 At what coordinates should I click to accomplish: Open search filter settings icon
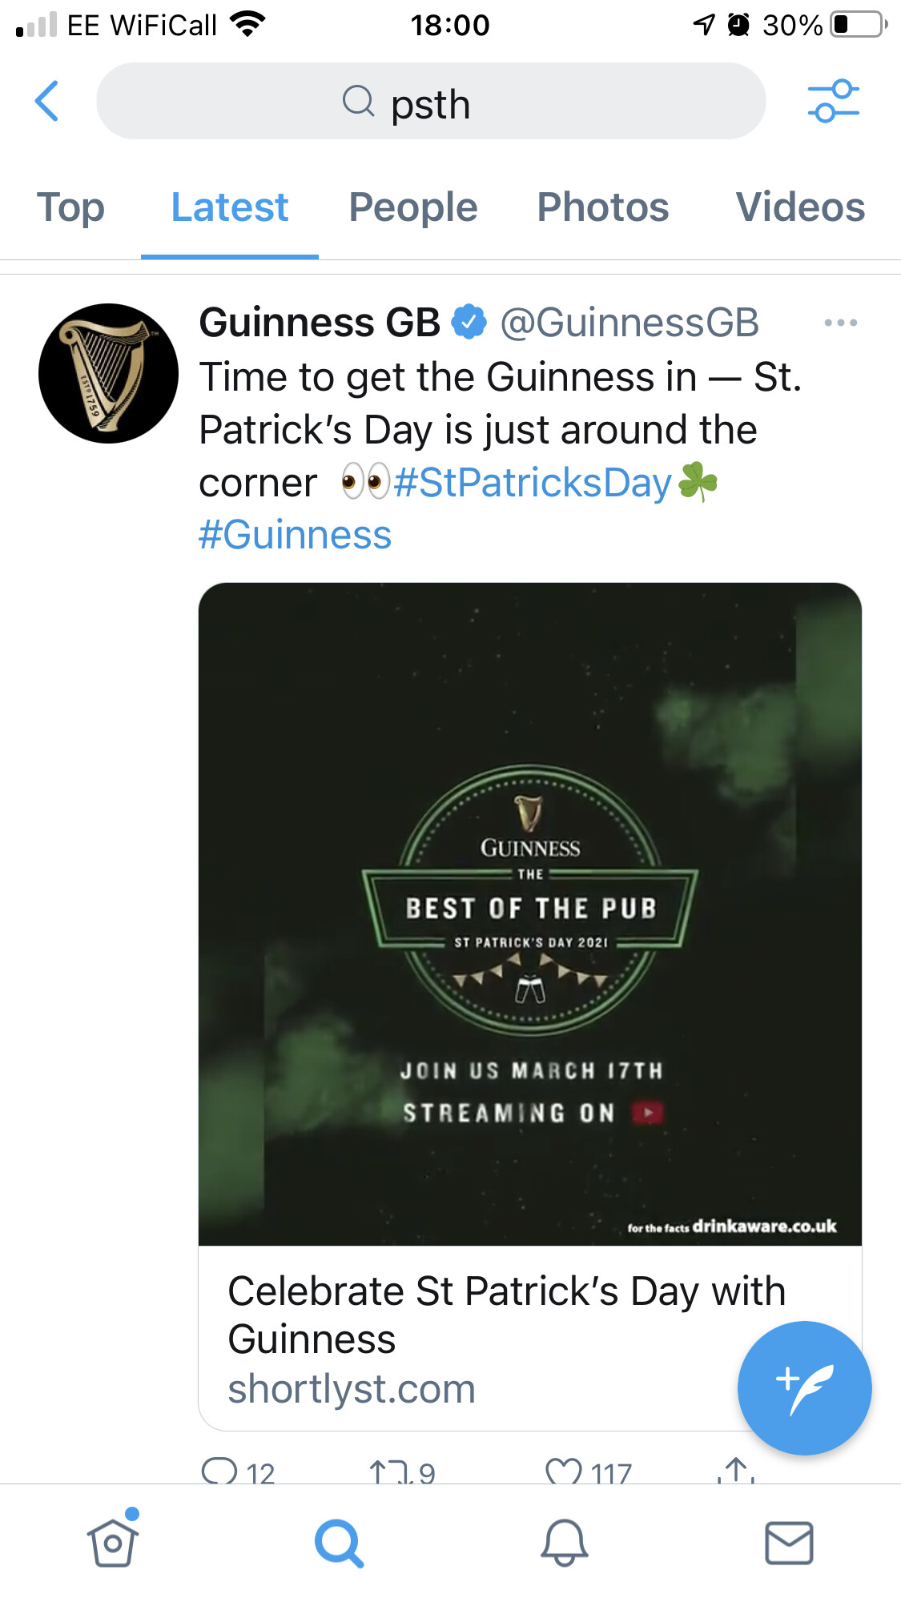click(x=833, y=101)
